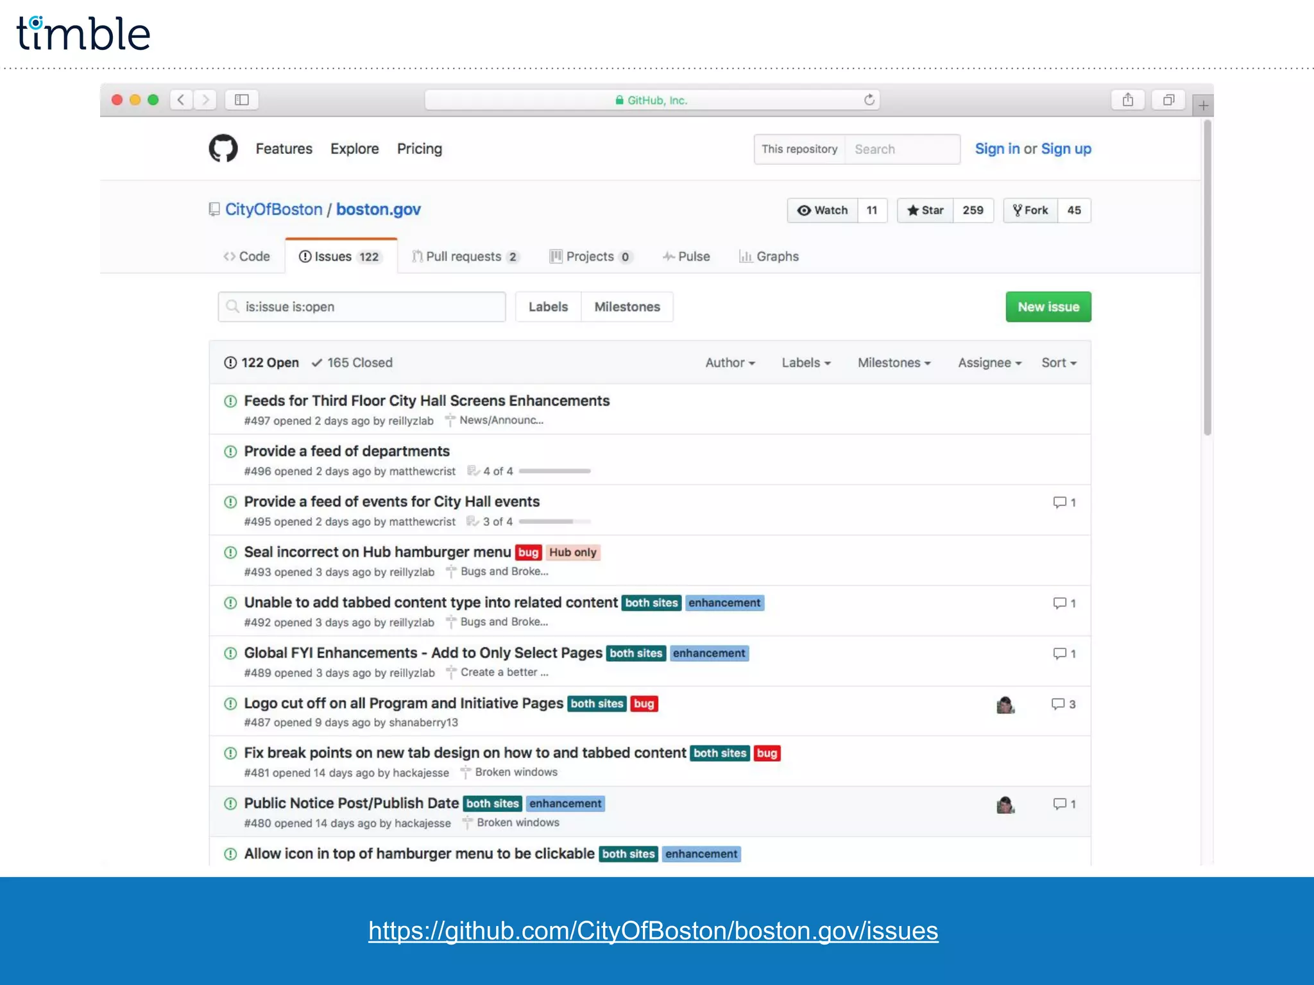Expand the Assignee filter dropdown
The width and height of the screenshot is (1314, 985).
click(989, 362)
